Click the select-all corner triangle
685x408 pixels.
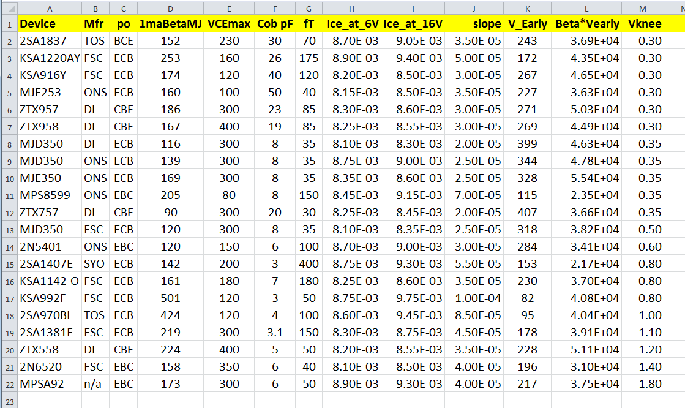[x=9, y=9]
